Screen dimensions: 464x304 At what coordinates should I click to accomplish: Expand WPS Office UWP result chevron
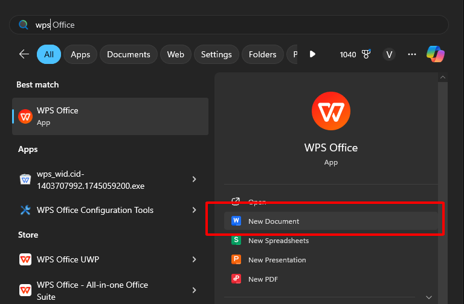[194, 259]
